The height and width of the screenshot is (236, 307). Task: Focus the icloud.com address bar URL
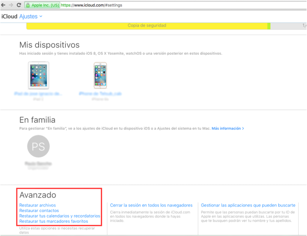(x=91, y=5)
